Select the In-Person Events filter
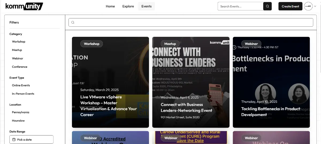The width and height of the screenshot is (321, 144). (23, 94)
